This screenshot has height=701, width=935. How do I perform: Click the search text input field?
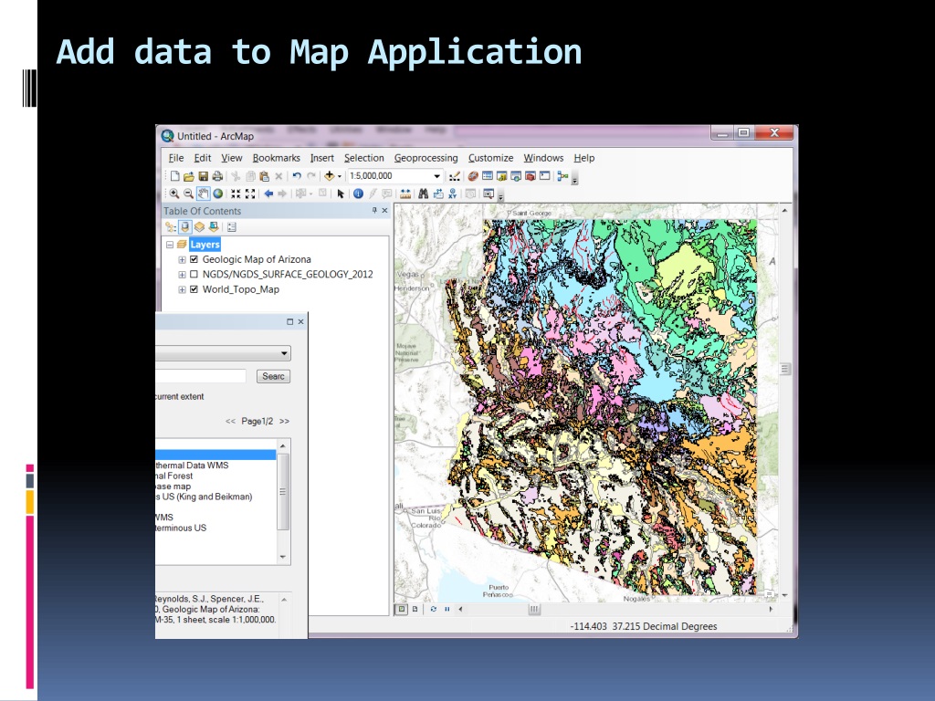201,376
